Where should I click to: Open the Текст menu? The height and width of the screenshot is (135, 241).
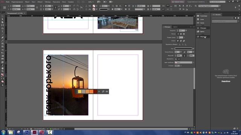[34, 2]
